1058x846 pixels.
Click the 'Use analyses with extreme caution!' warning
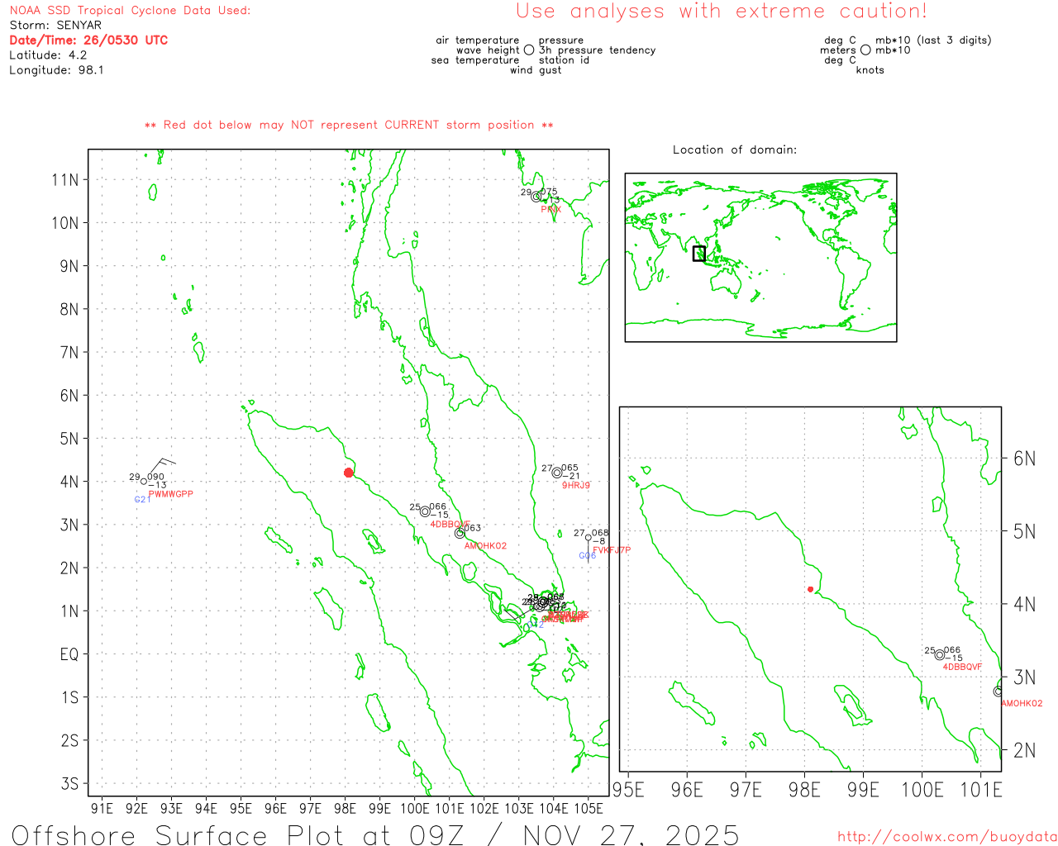(721, 12)
